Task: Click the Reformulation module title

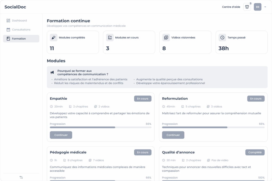Action: [x=175, y=99]
